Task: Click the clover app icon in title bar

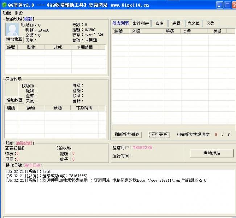Action: pos(4,5)
